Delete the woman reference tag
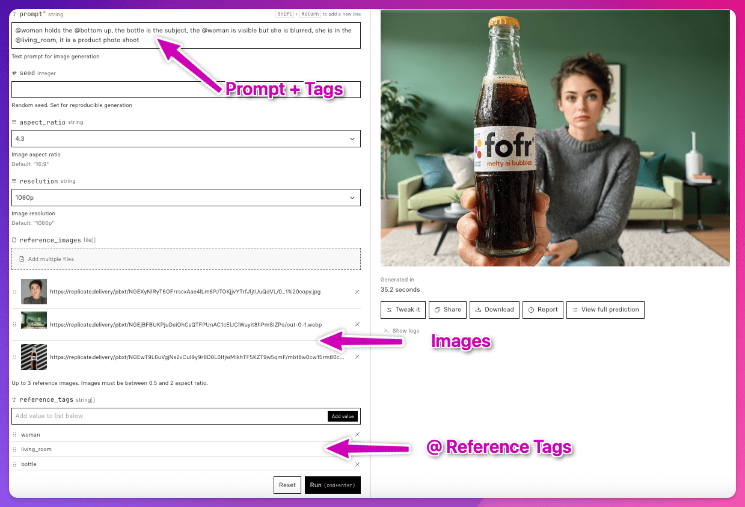This screenshot has height=507, width=745. [357, 434]
